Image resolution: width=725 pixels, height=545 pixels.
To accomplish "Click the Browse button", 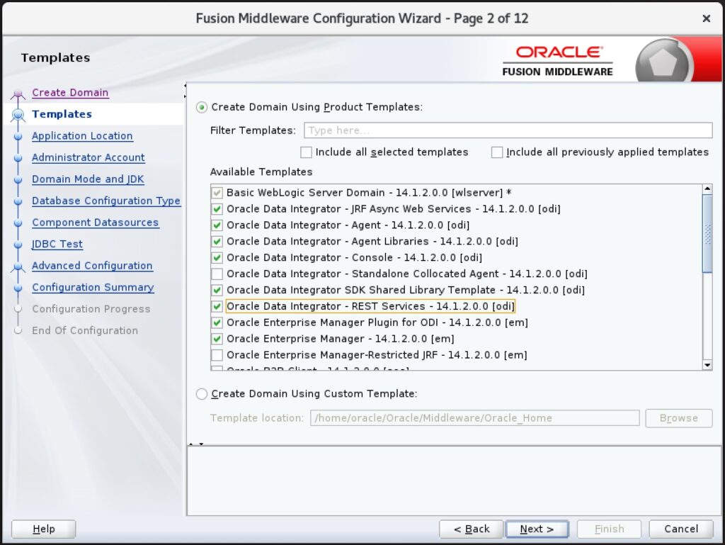I will (x=679, y=417).
